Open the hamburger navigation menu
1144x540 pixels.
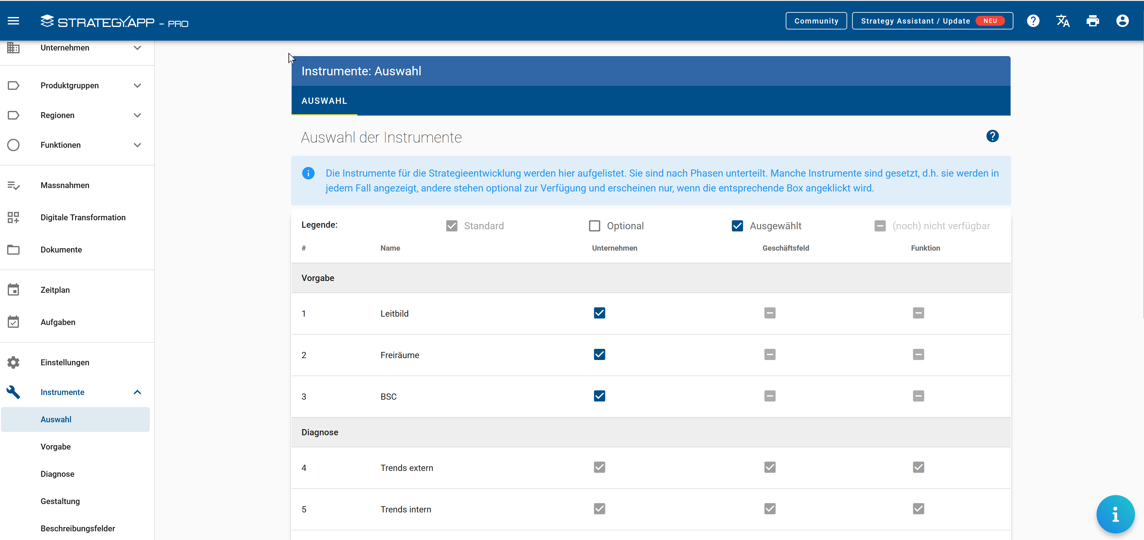pyautogui.click(x=13, y=21)
